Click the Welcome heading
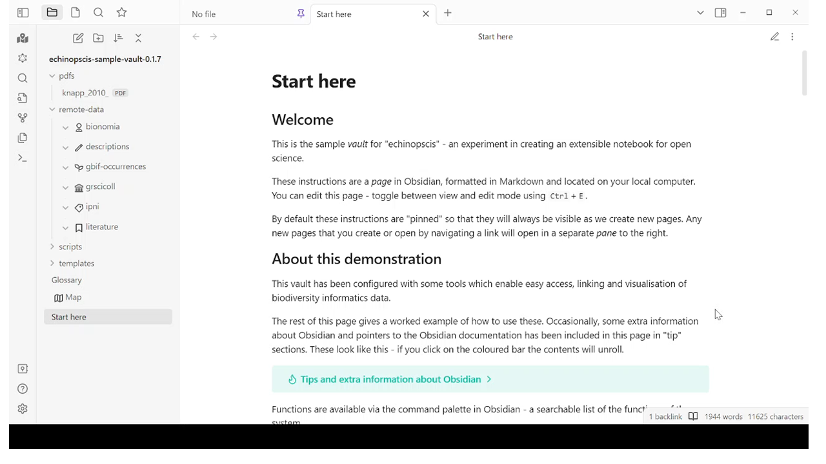Image resolution: width=826 pixels, height=464 pixels. pyautogui.click(x=303, y=120)
